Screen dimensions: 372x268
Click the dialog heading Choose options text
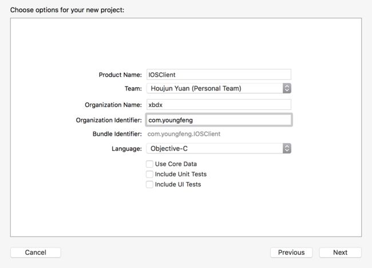click(67, 10)
